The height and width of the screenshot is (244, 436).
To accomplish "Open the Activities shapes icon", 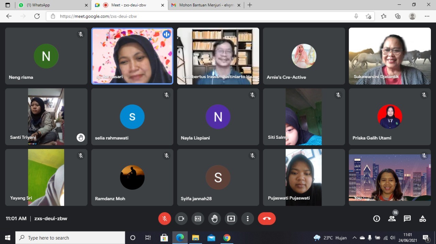I will pos(422,219).
